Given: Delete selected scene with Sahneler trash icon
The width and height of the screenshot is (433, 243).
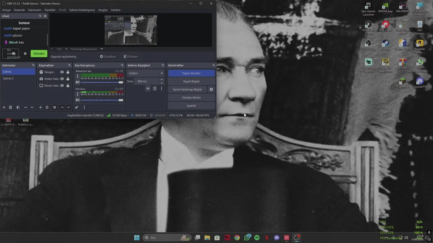Looking at the screenshot, I should point(10,107).
